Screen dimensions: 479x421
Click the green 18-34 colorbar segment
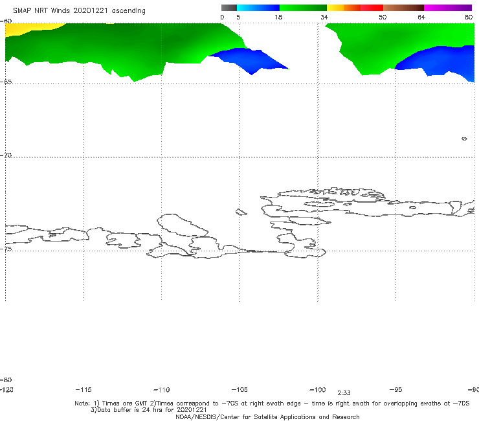point(303,8)
